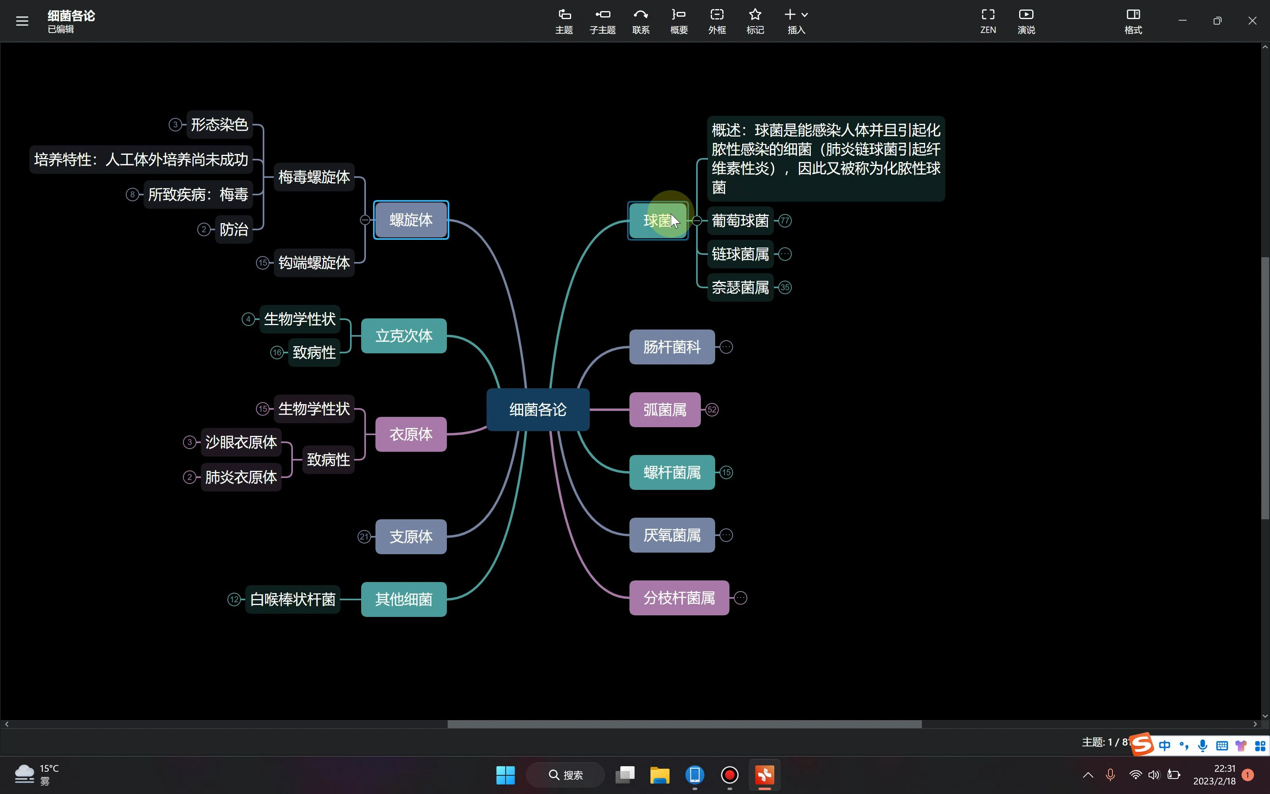This screenshot has height=794, width=1270.
Task: Expand 防治 node with 2 subtopics
Action: pyautogui.click(x=204, y=229)
